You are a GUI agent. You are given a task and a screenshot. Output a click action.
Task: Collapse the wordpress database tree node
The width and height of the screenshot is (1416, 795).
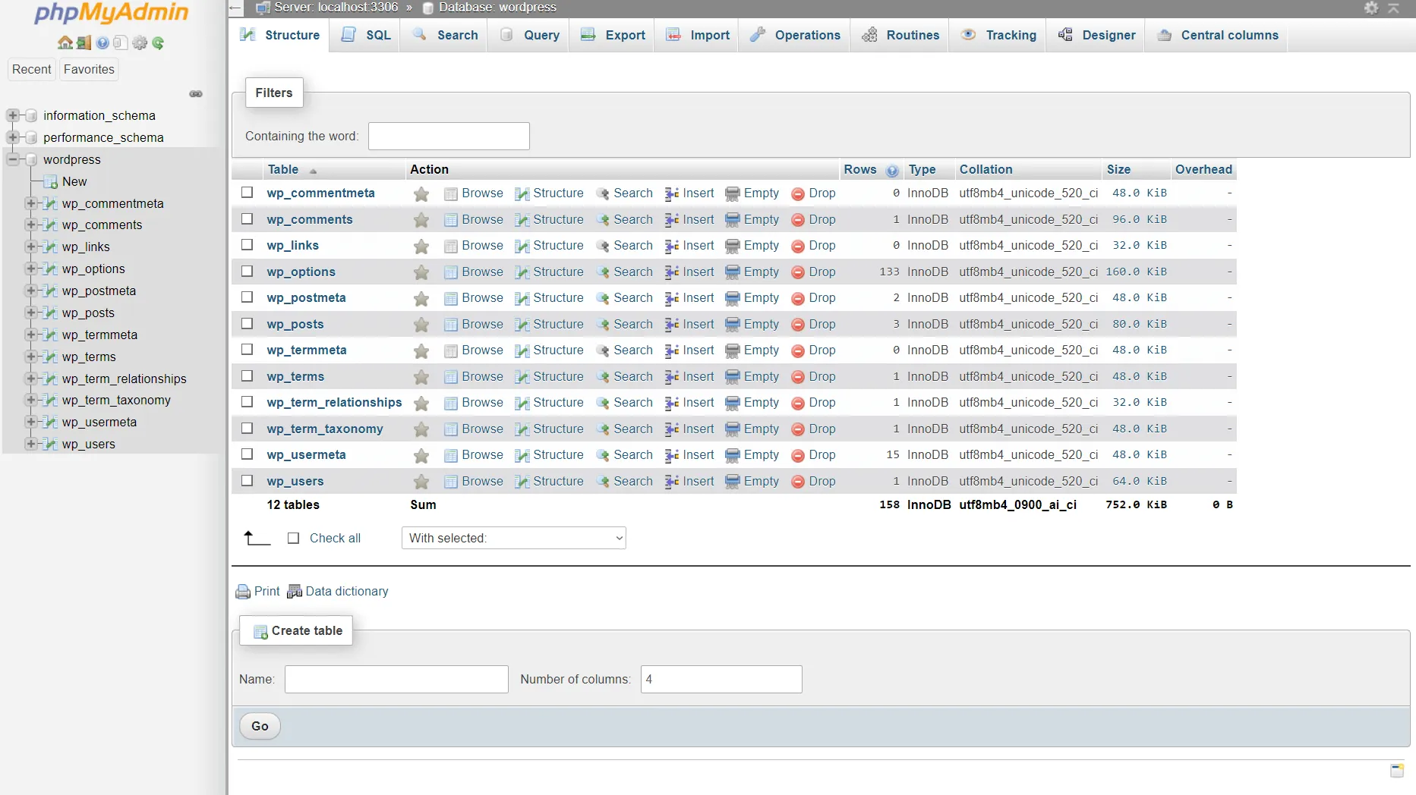[13, 159]
